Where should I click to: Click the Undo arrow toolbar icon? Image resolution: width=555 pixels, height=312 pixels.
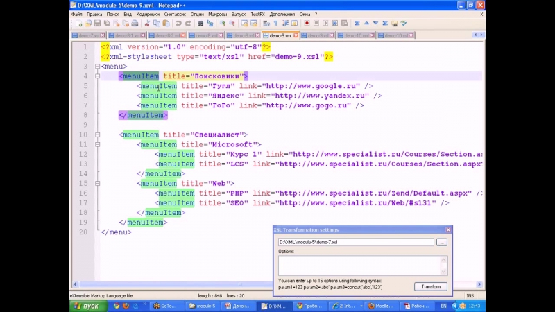pyautogui.click(x=178, y=23)
